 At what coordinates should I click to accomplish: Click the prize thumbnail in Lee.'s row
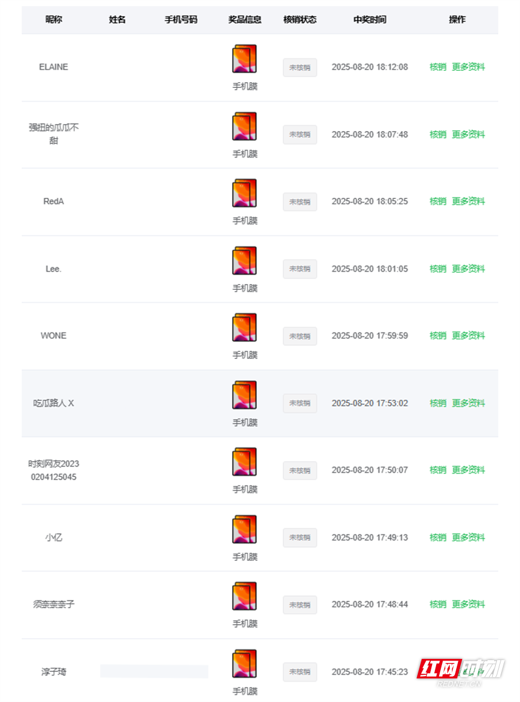(x=245, y=260)
